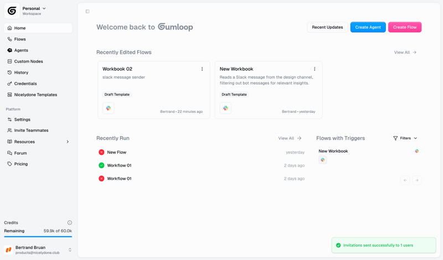The height and width of the screenshot is (260, 443).
Task: Go to Home in sidebar
Action: pyautogui.click(x=38, y=28)
